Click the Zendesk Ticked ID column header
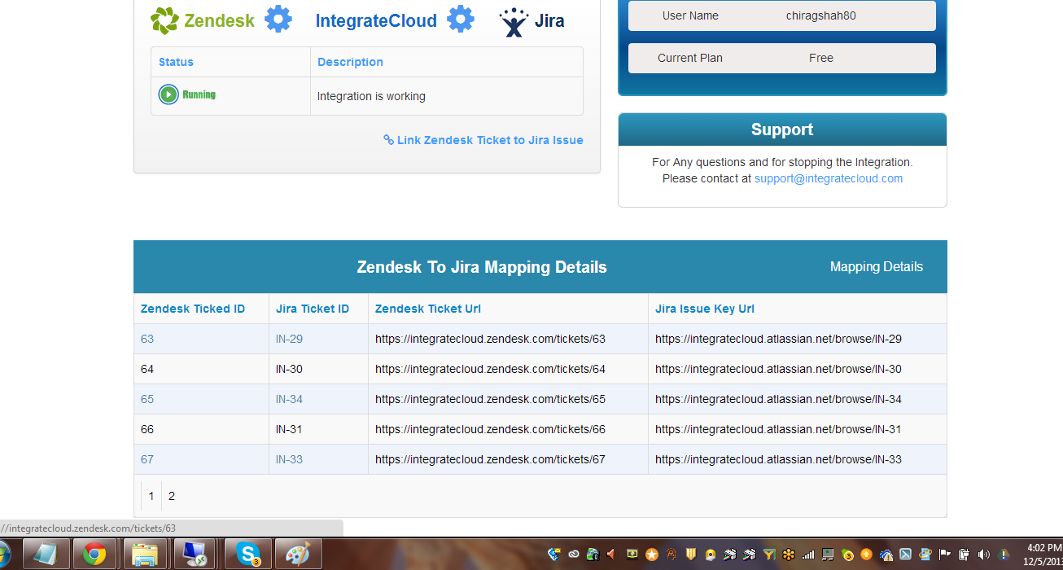Image resolution: width=1063 pixels, height=570 pixels. (x=193, y=309)
